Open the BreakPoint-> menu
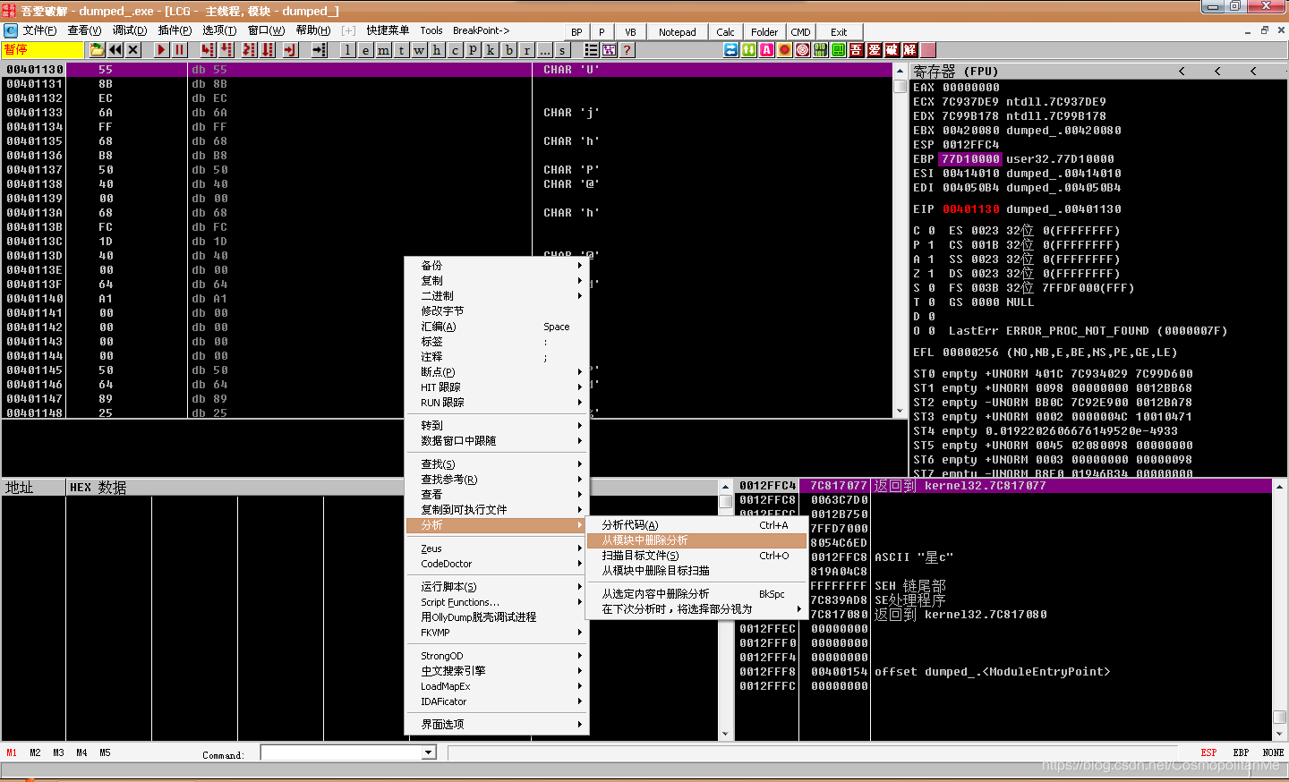 481,30
